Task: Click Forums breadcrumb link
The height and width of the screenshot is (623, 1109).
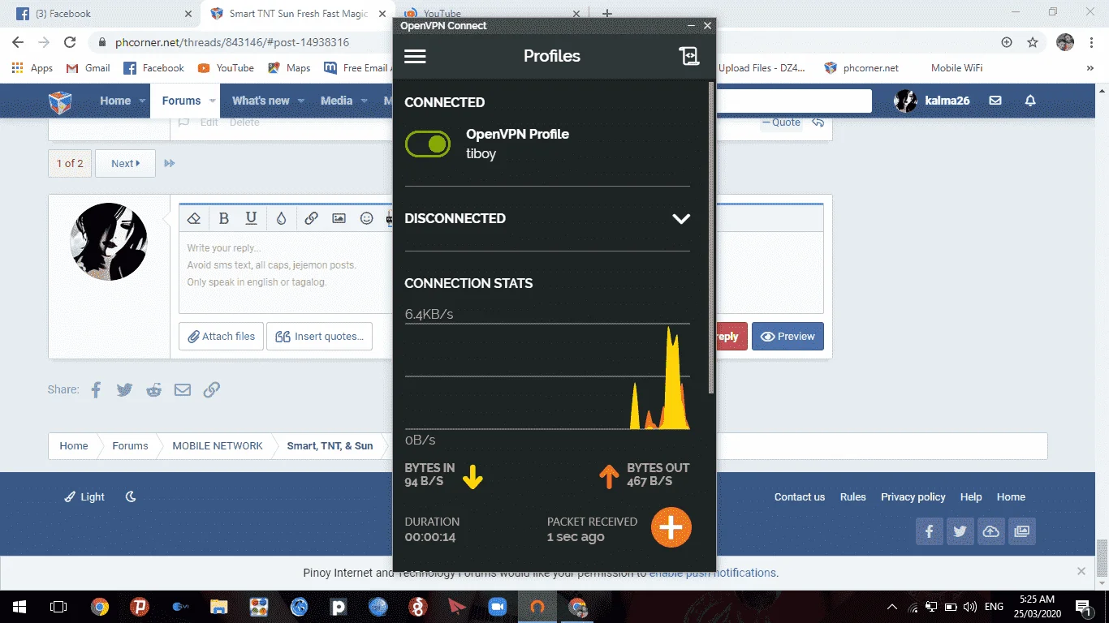Action: coord(130,445)
